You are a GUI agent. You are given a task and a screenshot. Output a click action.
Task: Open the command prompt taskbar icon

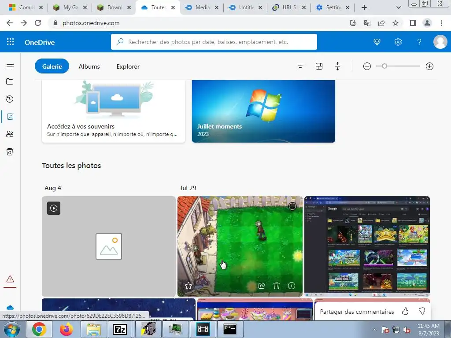coord(230,329)
